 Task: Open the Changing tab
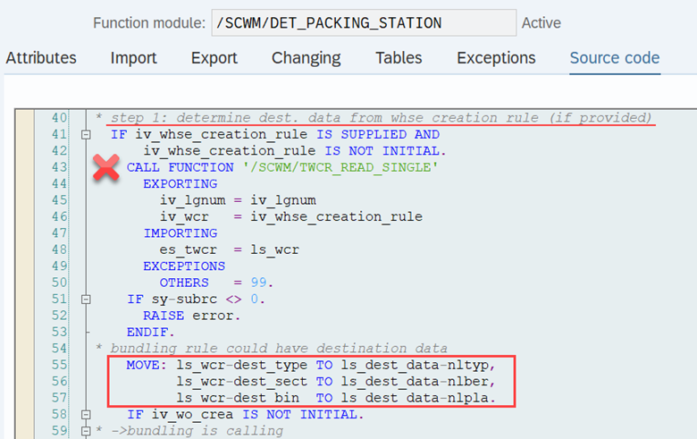point(307,58)
